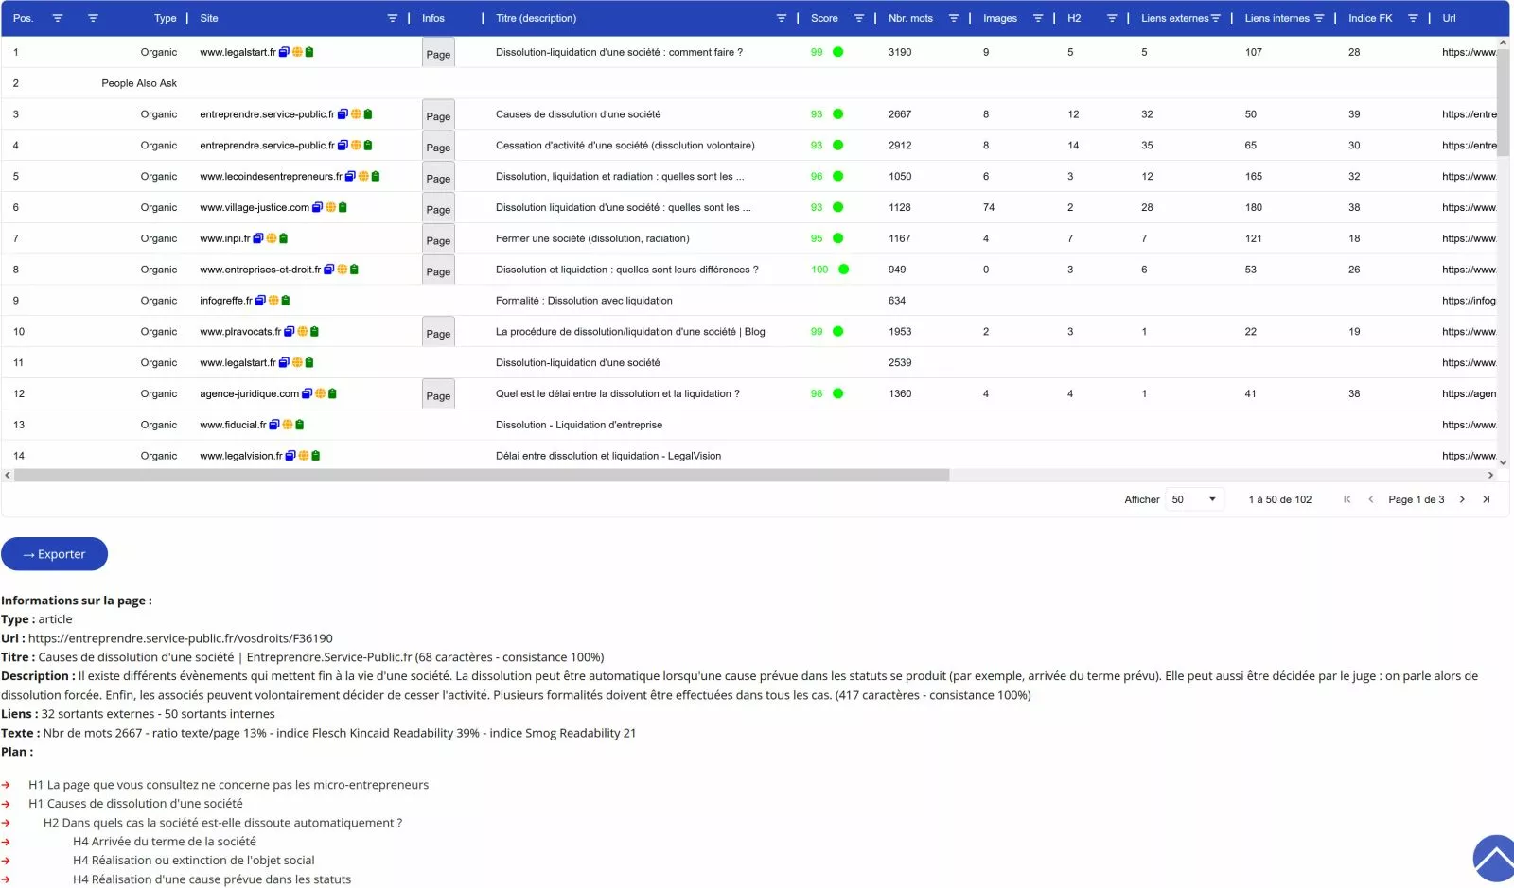Open the Titre (description) column filter icon

click(782, 18)
